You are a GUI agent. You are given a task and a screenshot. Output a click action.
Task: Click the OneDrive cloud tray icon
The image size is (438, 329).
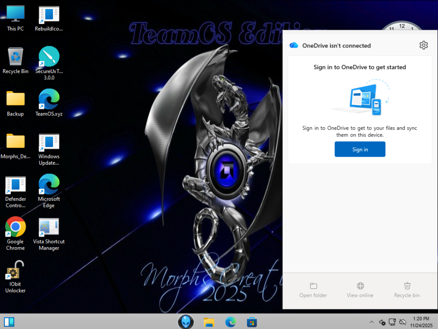point(403,322)
